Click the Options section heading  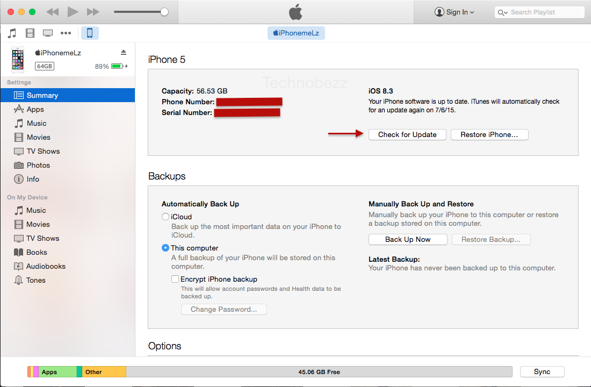[165, 346]
